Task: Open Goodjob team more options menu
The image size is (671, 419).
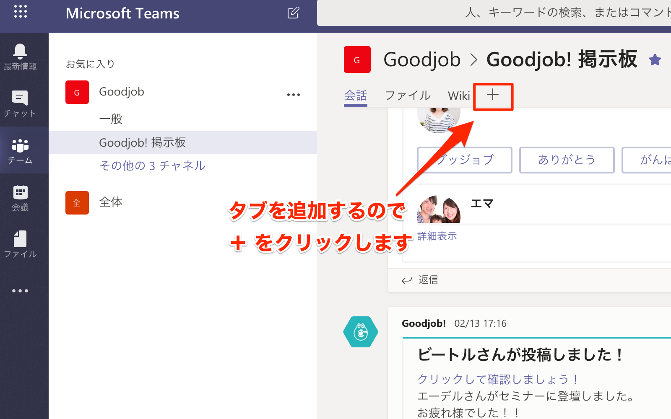Action: pos(294,95)
